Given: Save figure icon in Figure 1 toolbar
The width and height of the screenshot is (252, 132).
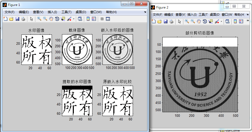Looking at the screenshot, I should tap(17, 19).
